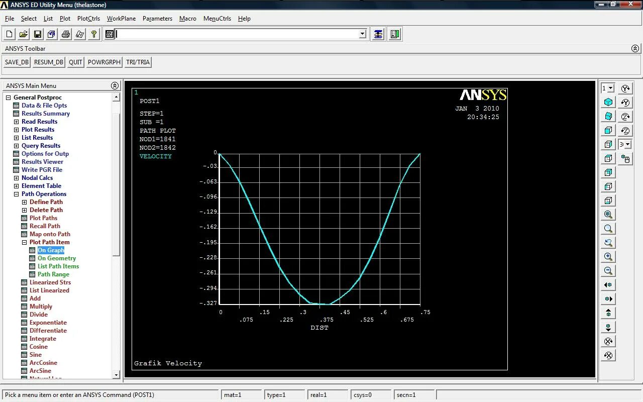
Task: Click the Zoom Out minus magnifier
Action: coord(608,271)
